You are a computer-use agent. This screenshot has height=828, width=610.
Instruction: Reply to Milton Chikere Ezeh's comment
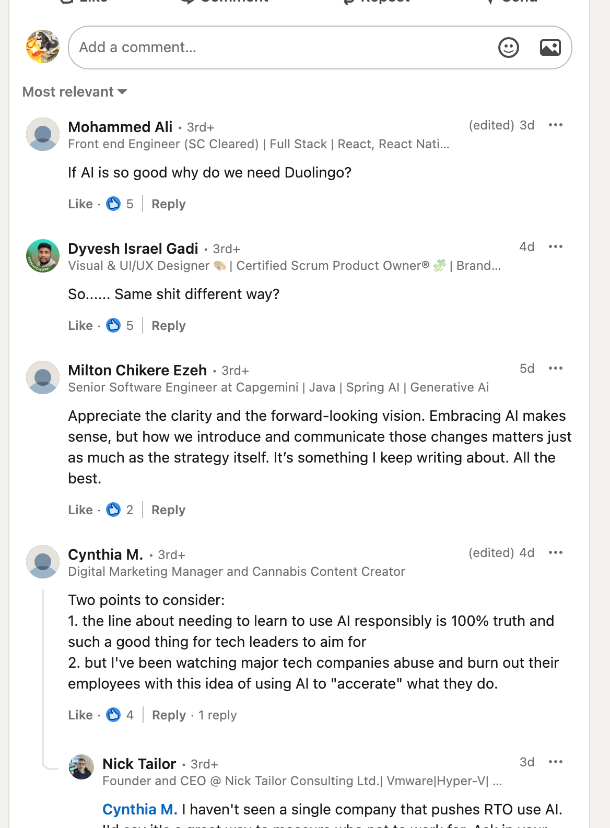tap(168, 510)
